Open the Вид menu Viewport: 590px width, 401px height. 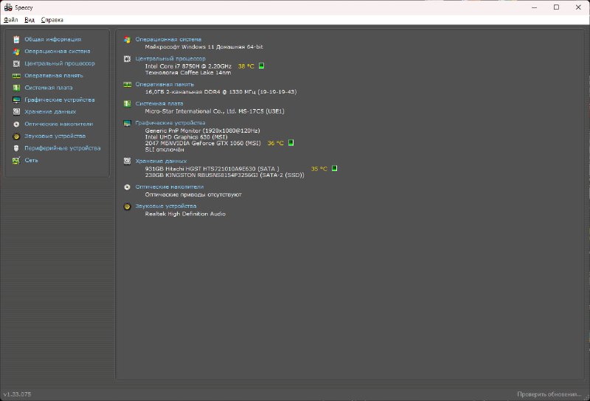coord(29,20)
